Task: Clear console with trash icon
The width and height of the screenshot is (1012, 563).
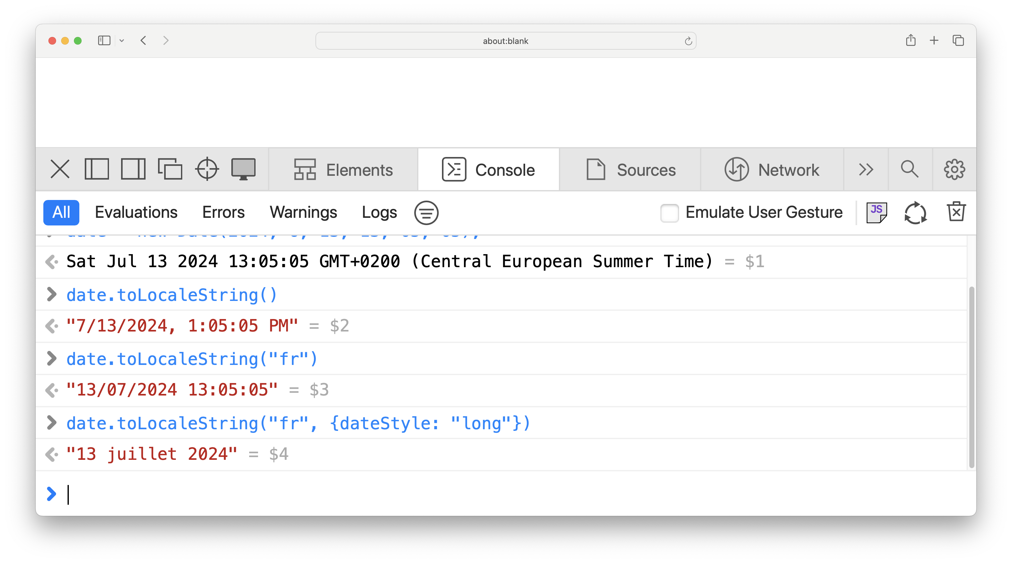Action: tap(956, 212)
